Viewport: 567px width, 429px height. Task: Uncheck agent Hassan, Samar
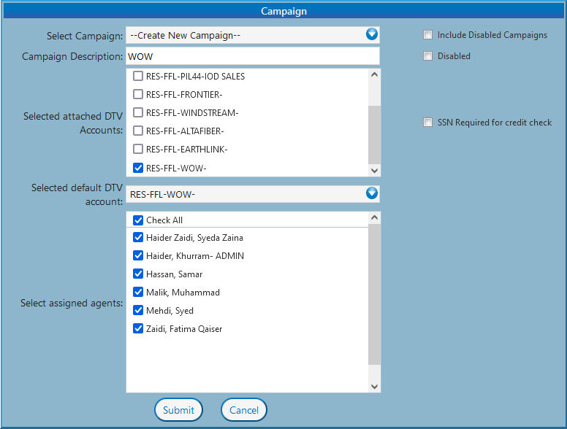pos(138,274)
